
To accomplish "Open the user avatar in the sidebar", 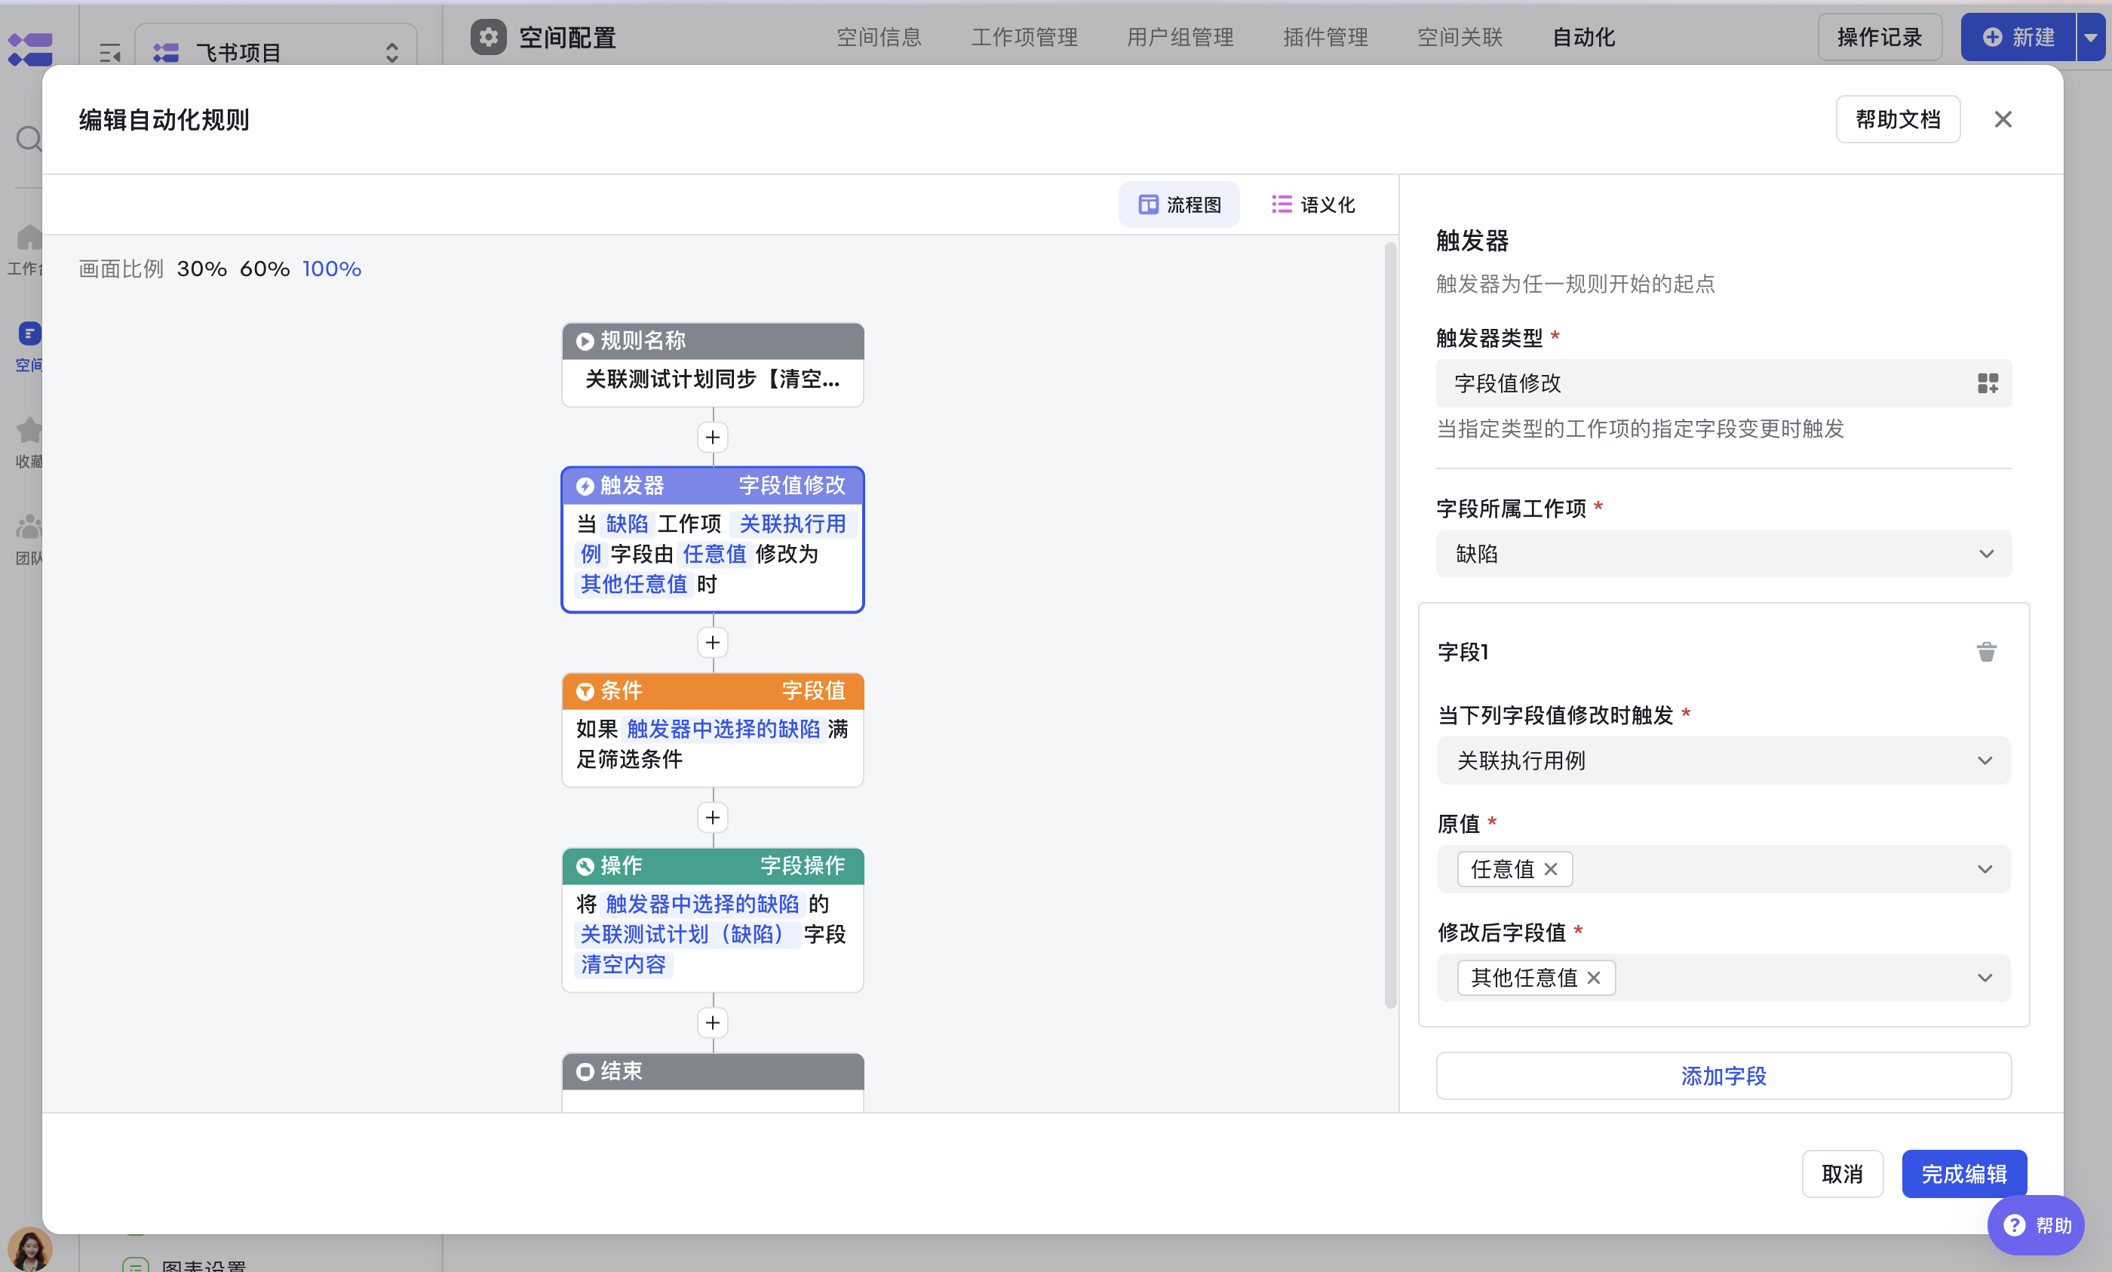I will (29, 1249).
